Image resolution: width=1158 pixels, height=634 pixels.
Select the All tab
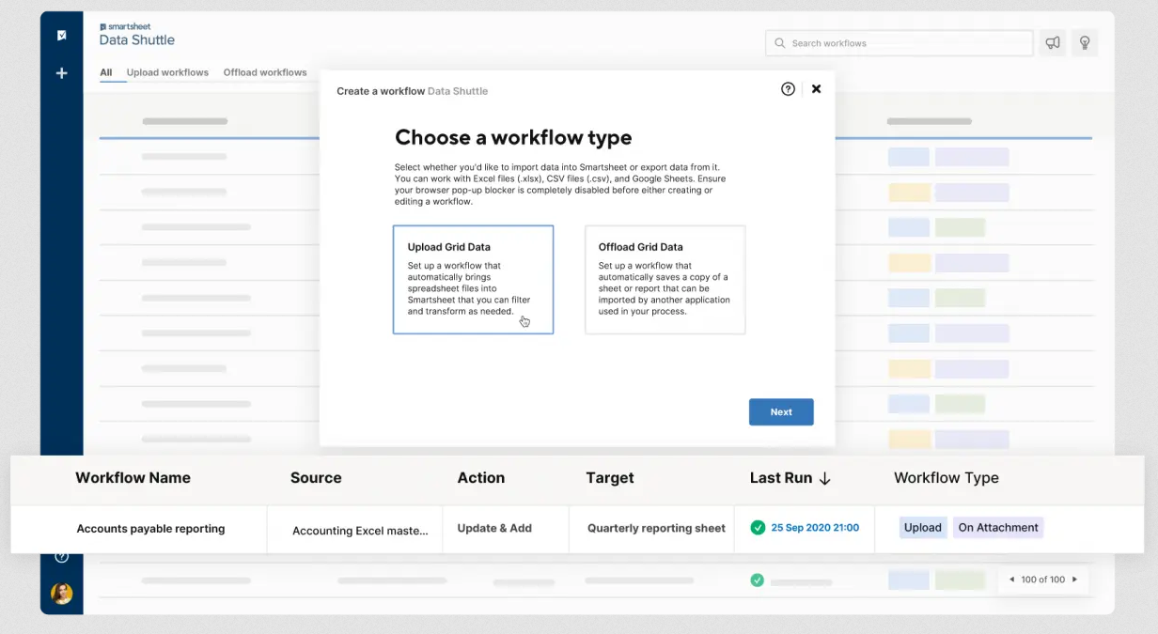106,72
